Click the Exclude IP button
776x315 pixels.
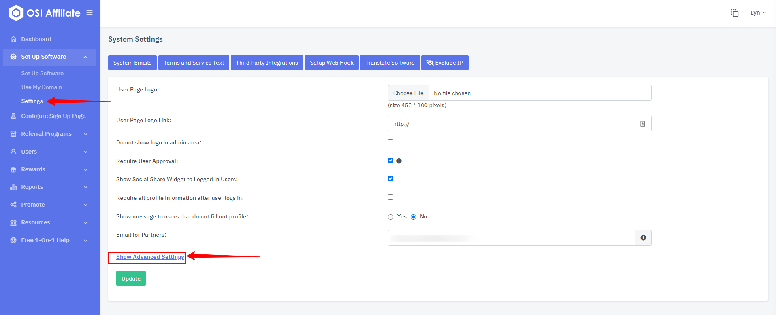click(x=445, y=63)
